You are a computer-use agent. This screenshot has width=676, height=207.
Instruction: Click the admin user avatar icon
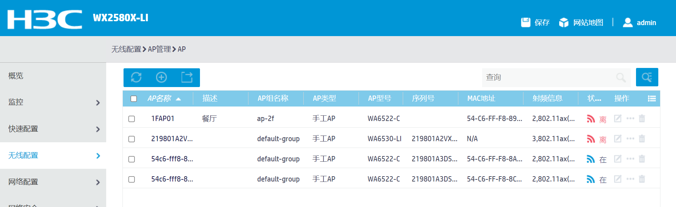pyautogui.click(x=628, y=22)
